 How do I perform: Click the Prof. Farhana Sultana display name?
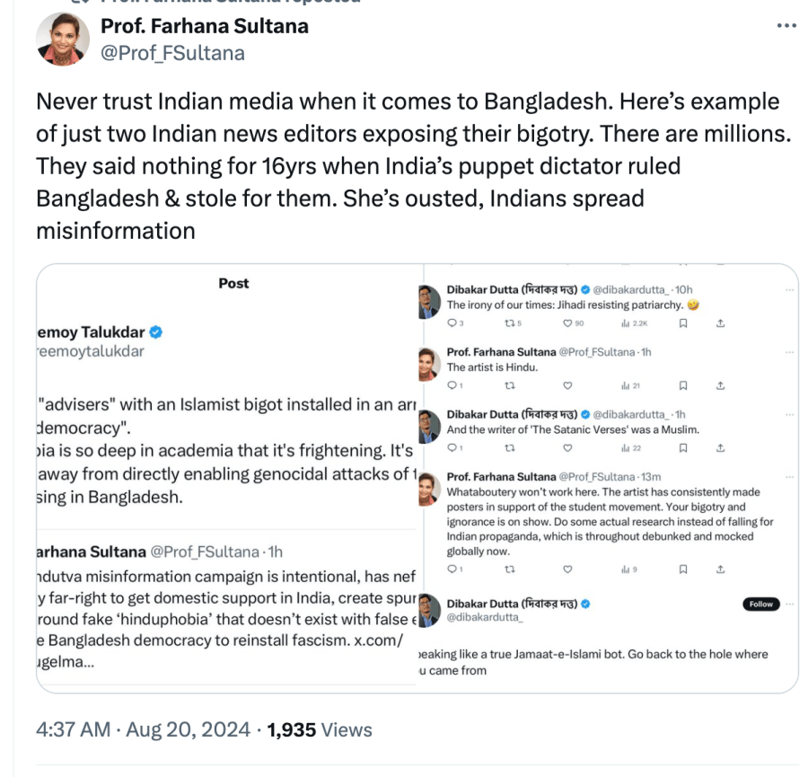[x=205, y=26]
